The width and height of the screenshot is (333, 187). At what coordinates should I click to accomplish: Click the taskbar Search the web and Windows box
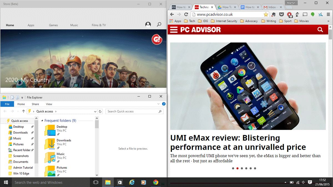51,182
